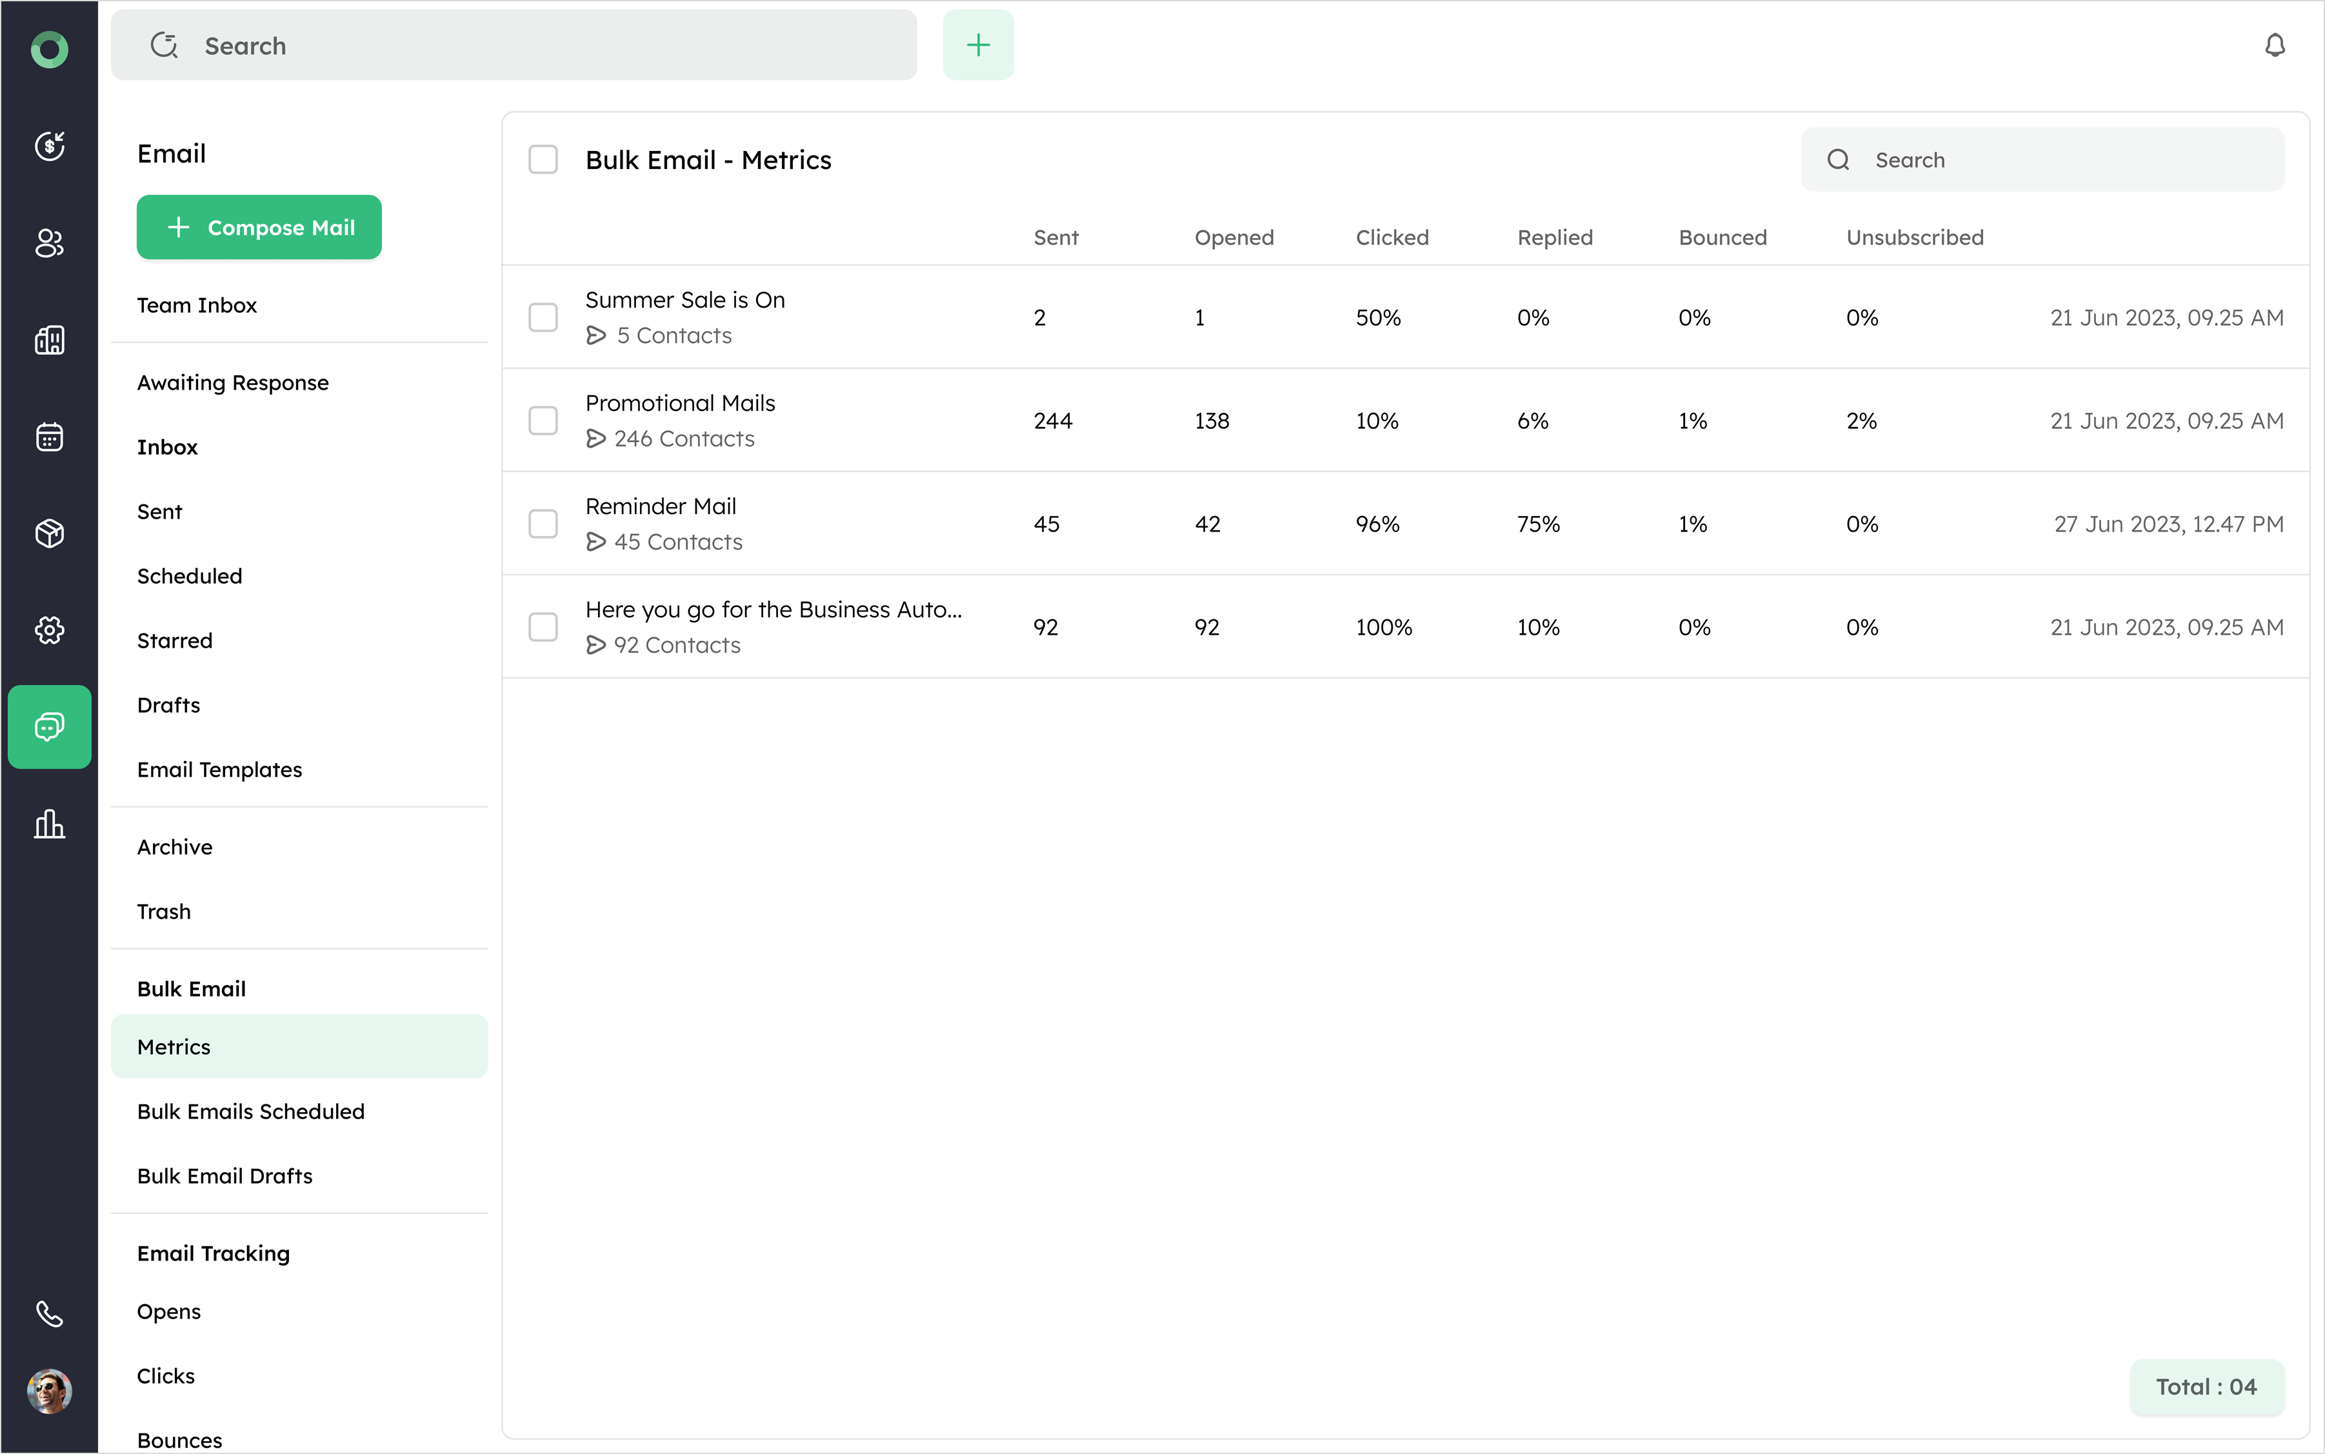Viewport: 2325px width, 1454px height.
Task: Check the Summer Sale is On checkbox
Action: point(543,317)
